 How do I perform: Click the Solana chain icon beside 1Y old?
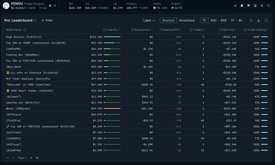(55, 6)
